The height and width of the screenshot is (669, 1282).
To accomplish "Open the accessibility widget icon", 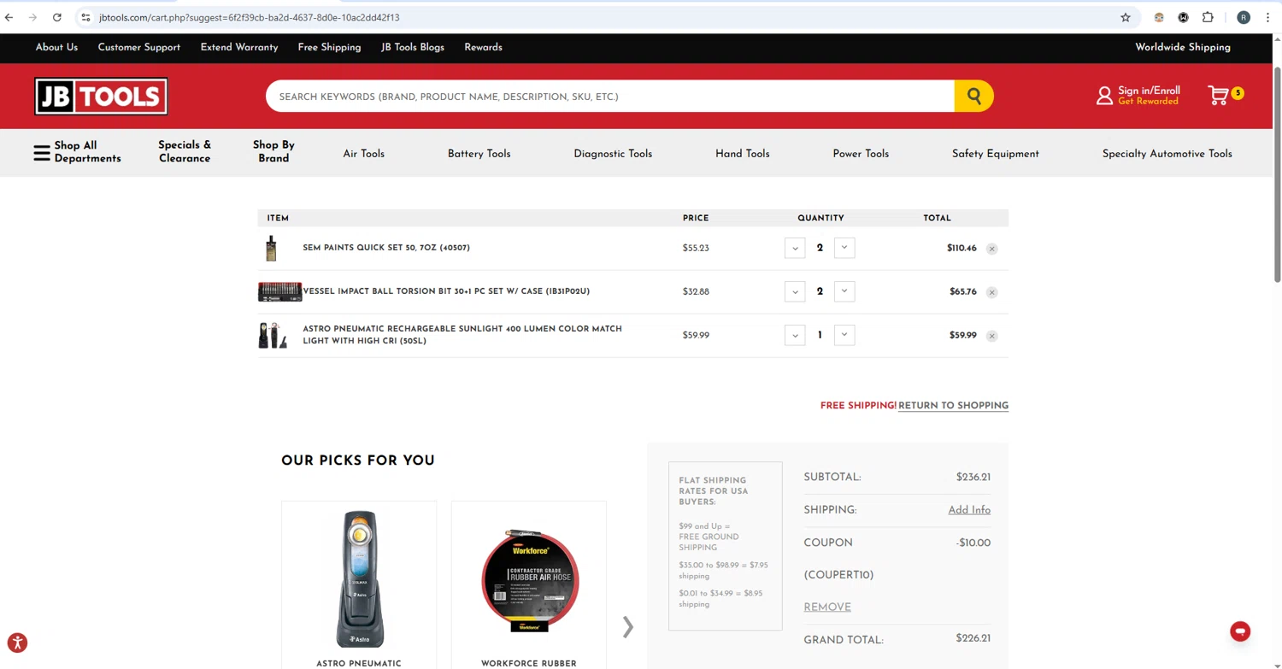I will pos(17,643).
